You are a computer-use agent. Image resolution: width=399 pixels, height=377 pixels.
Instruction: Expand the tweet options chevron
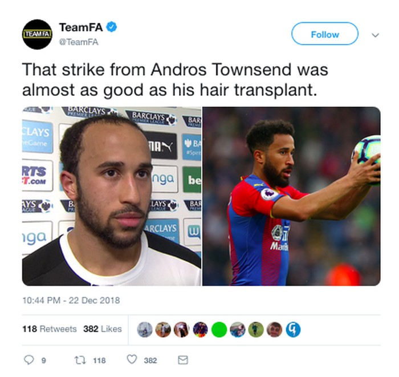coord(375,35)
